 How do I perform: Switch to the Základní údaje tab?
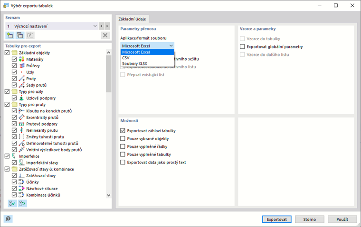[x=133, y=18]
